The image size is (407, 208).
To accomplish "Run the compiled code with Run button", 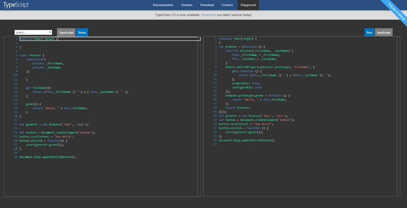I will (369, 32).
